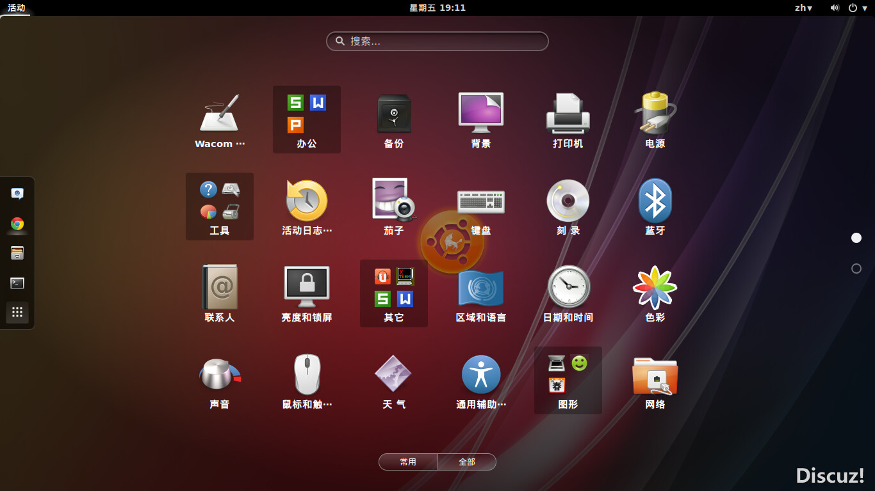This screenshot has height=491, width=875.
Task: Click the 活动 activities menu button
Action: pyautogui.click(x=16, y=8)
